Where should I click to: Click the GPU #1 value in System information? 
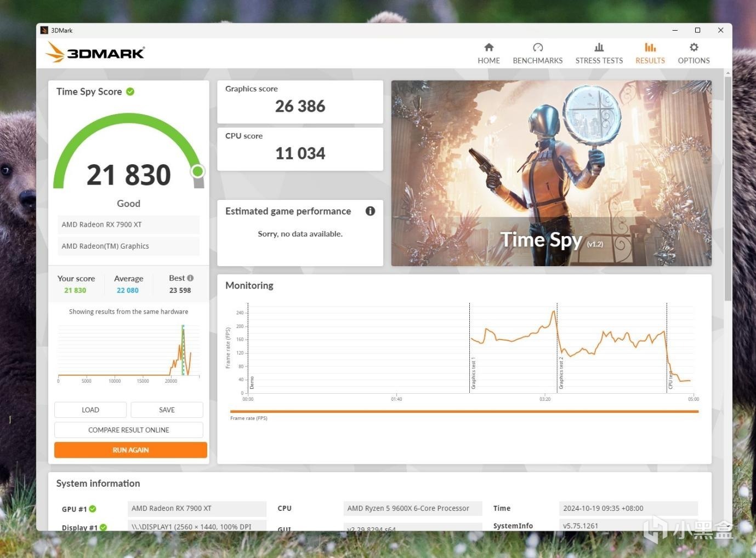[x=197, y=508]
